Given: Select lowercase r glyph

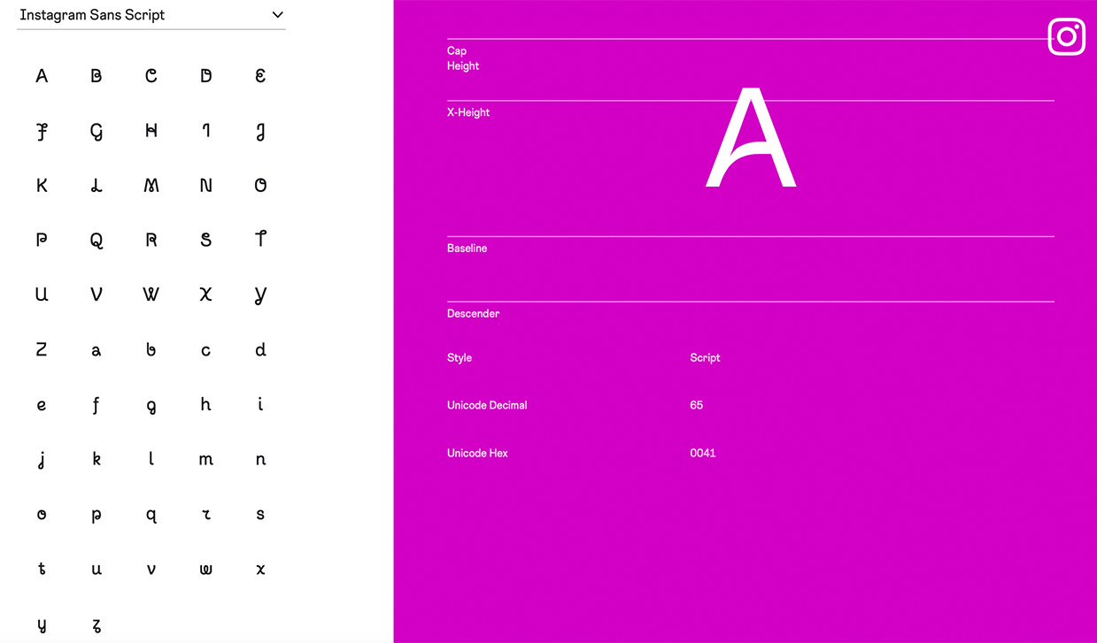Looking at the screenshot, I should coord(206,515).
